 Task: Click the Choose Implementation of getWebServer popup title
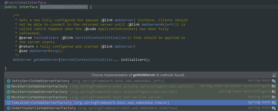coord(138,75)
